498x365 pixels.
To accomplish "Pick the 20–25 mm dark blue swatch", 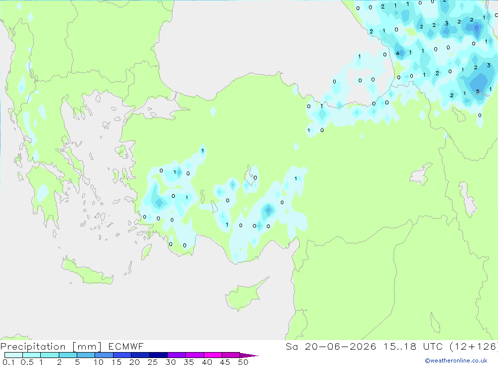I will (140, 355).
